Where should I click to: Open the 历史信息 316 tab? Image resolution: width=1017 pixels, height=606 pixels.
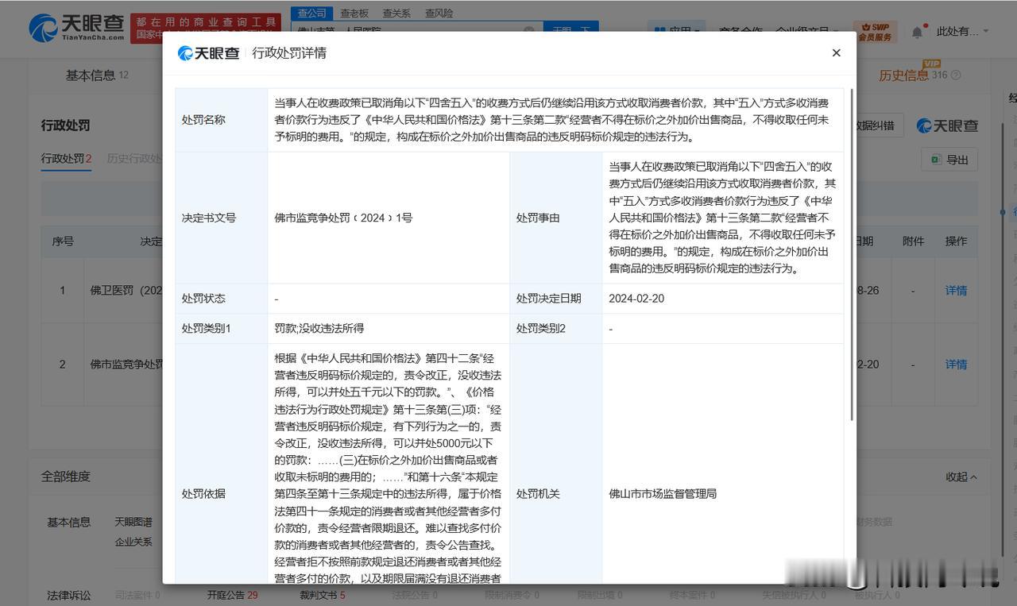point(913,75)
